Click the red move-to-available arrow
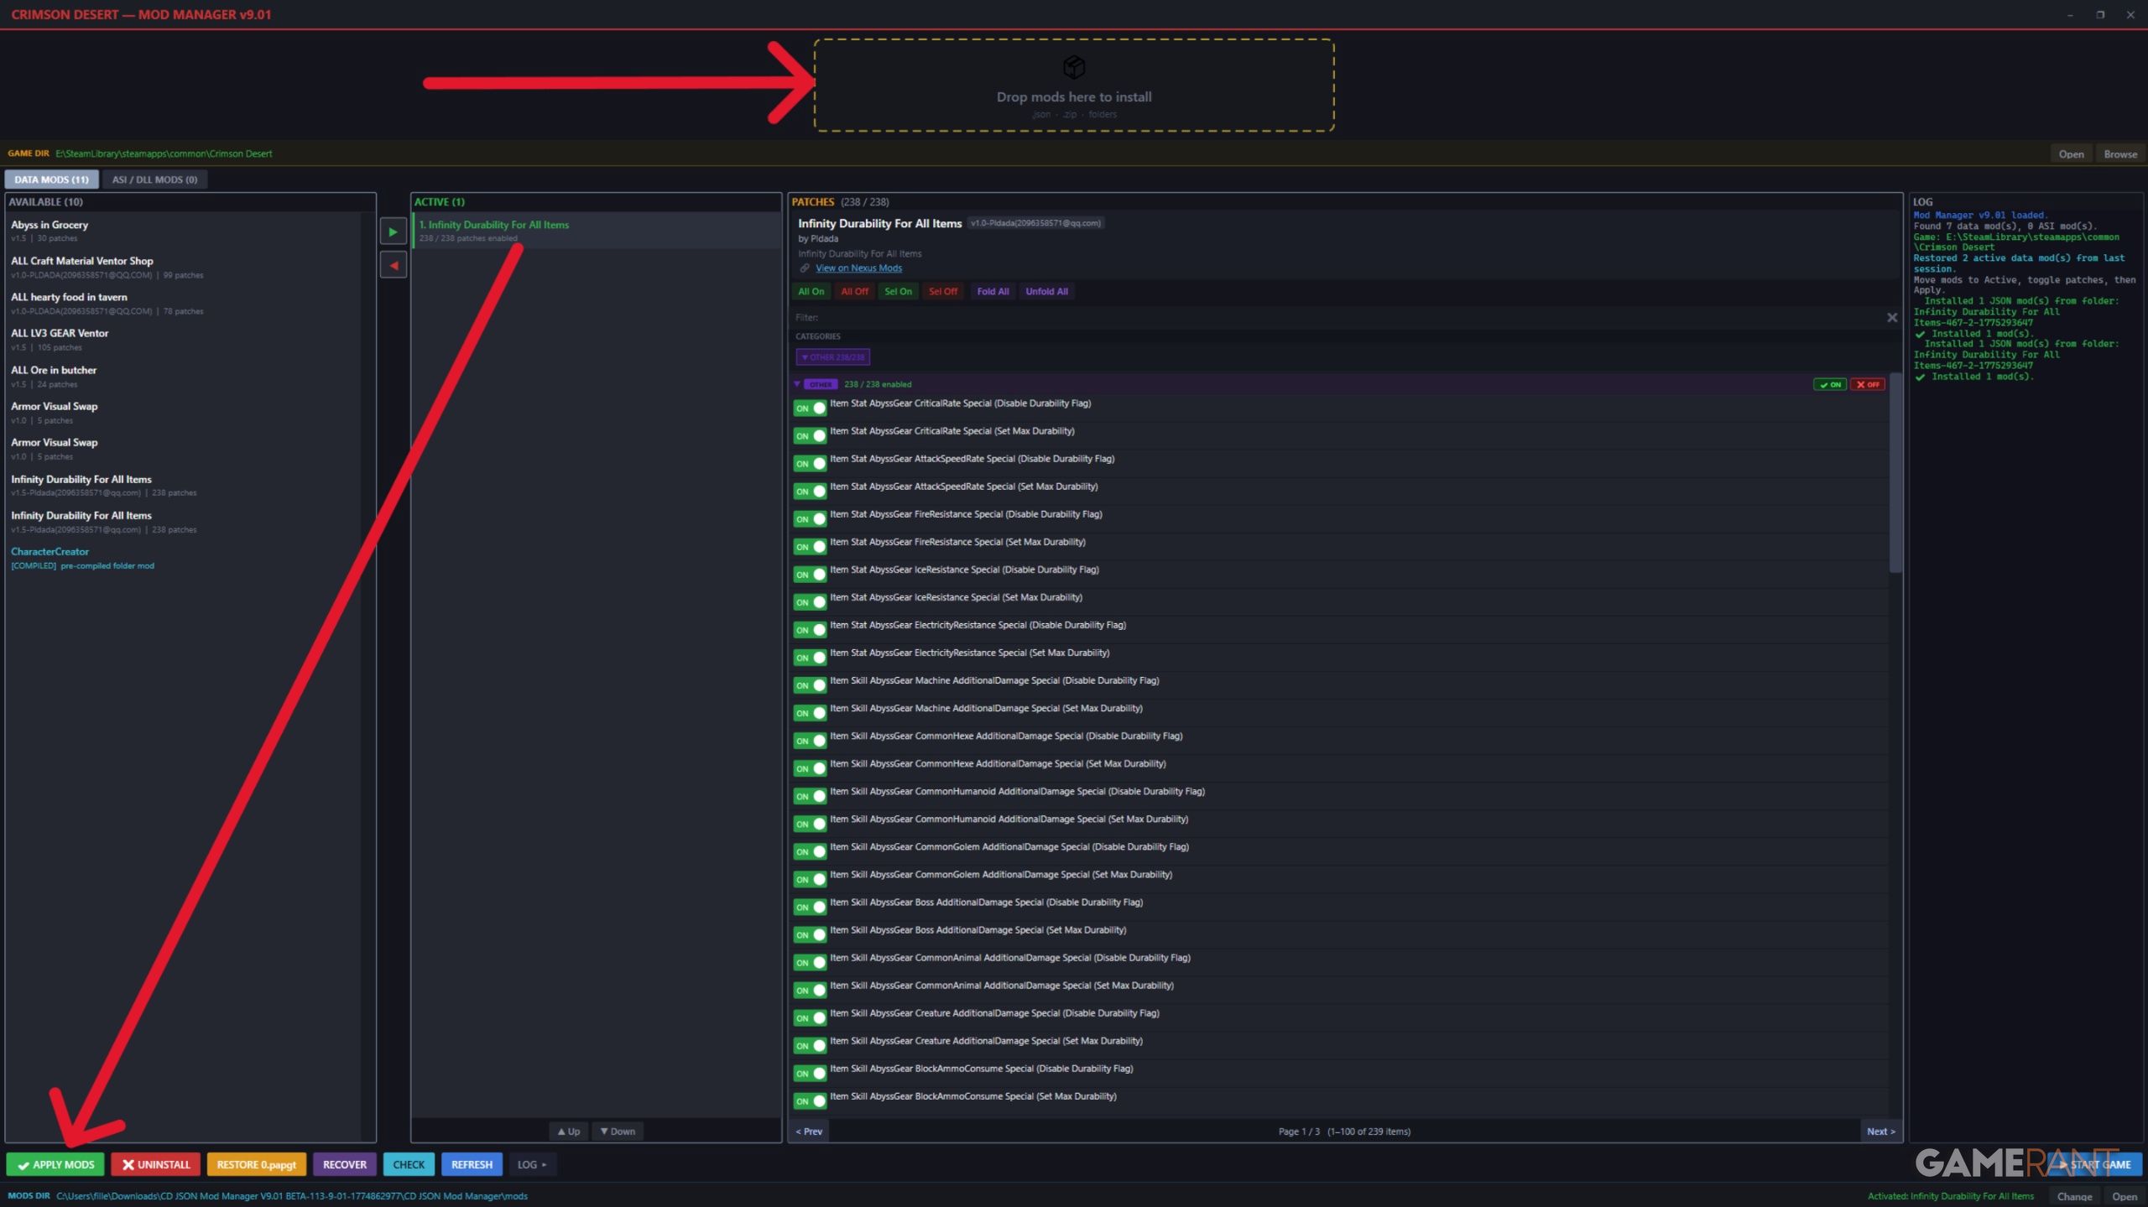Viewport: 2148px width, 1207px height. 393,266
